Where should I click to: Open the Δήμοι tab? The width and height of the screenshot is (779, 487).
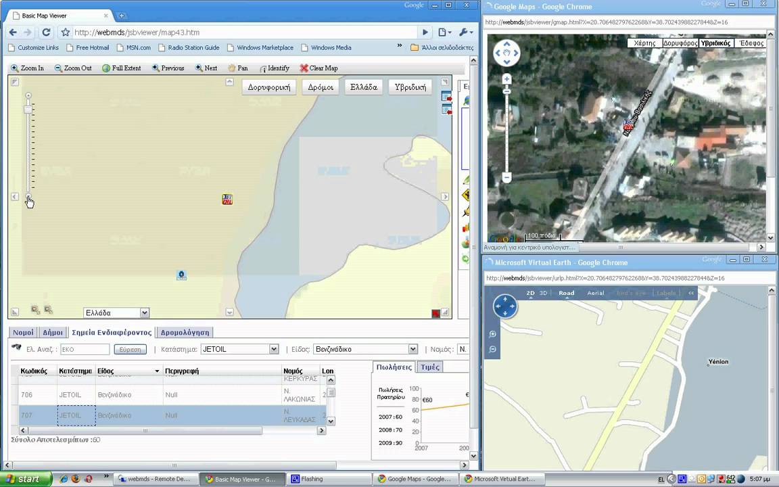[53, 333]
